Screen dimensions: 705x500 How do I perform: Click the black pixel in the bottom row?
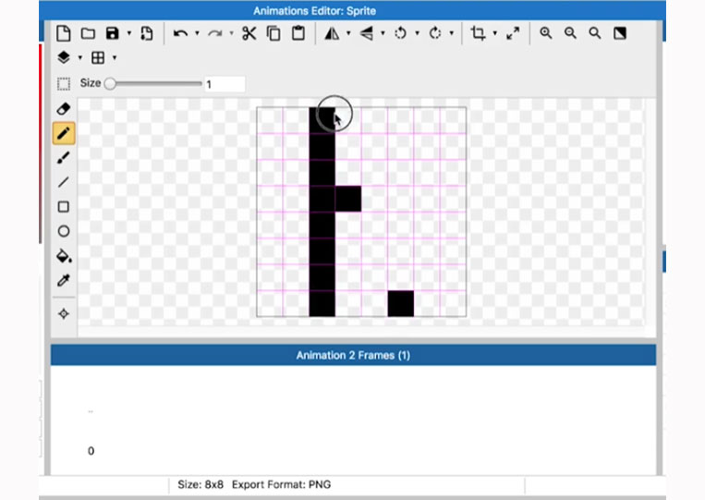401,303
